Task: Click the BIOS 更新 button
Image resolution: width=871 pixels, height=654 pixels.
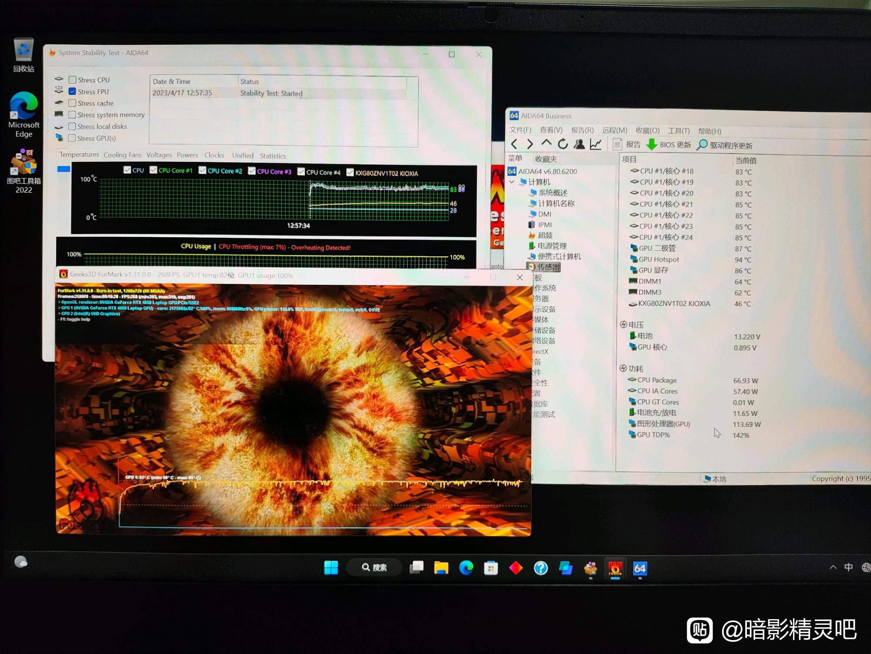Action: click(668, 145)
